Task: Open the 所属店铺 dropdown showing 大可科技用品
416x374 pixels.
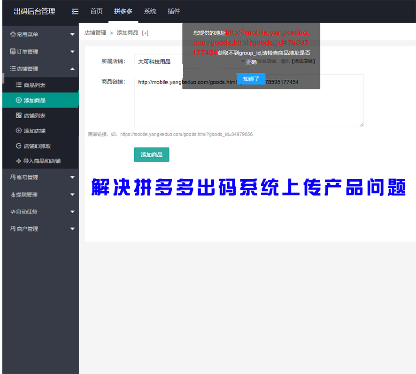Action: click(191, 61)
